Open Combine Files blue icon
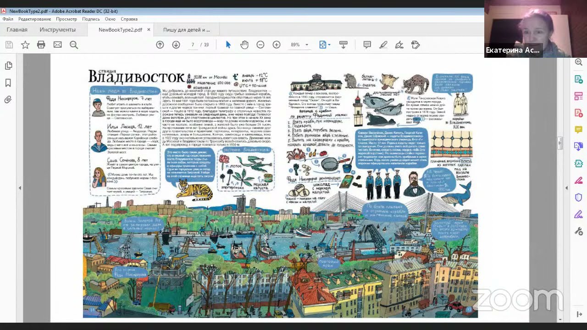Viewport: 587px width, 330px height. tap(579, 147)
